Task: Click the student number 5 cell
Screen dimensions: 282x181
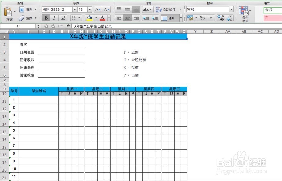Action: 14,130
